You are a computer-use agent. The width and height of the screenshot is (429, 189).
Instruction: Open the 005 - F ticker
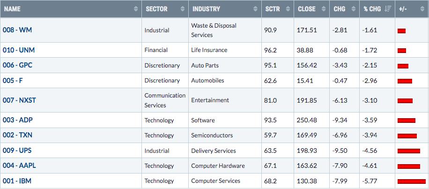(13, 81)
